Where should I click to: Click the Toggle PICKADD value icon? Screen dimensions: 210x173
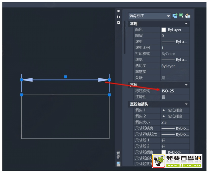[175, 16]
